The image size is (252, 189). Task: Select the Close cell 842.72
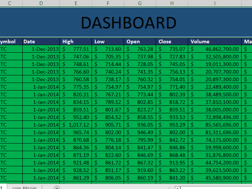pyautogui.click(x=172, y=140)
